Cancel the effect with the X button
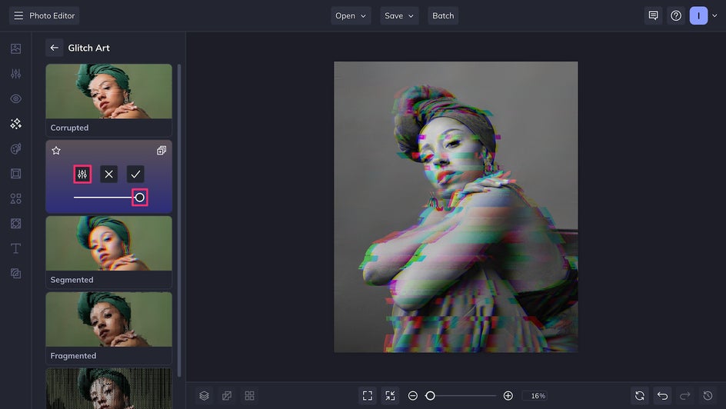726x409 pixels. (x=108, y=174)
